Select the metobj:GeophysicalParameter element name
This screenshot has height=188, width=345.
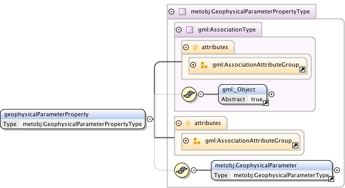pos(256,165)
